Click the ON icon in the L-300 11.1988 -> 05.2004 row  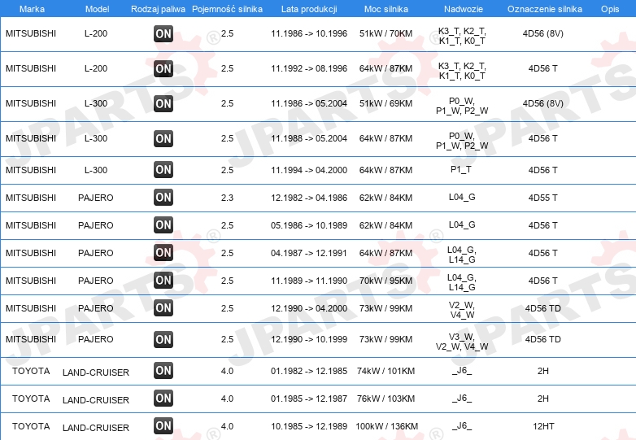click(x=163, y=139)
